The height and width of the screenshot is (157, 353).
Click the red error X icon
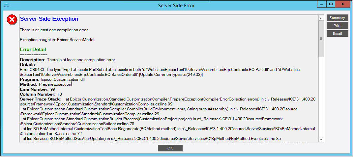pyautogui.click(x=12, y=19)
